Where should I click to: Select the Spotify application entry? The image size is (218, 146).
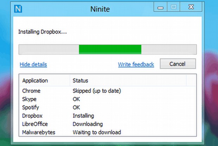coord(31,107)
